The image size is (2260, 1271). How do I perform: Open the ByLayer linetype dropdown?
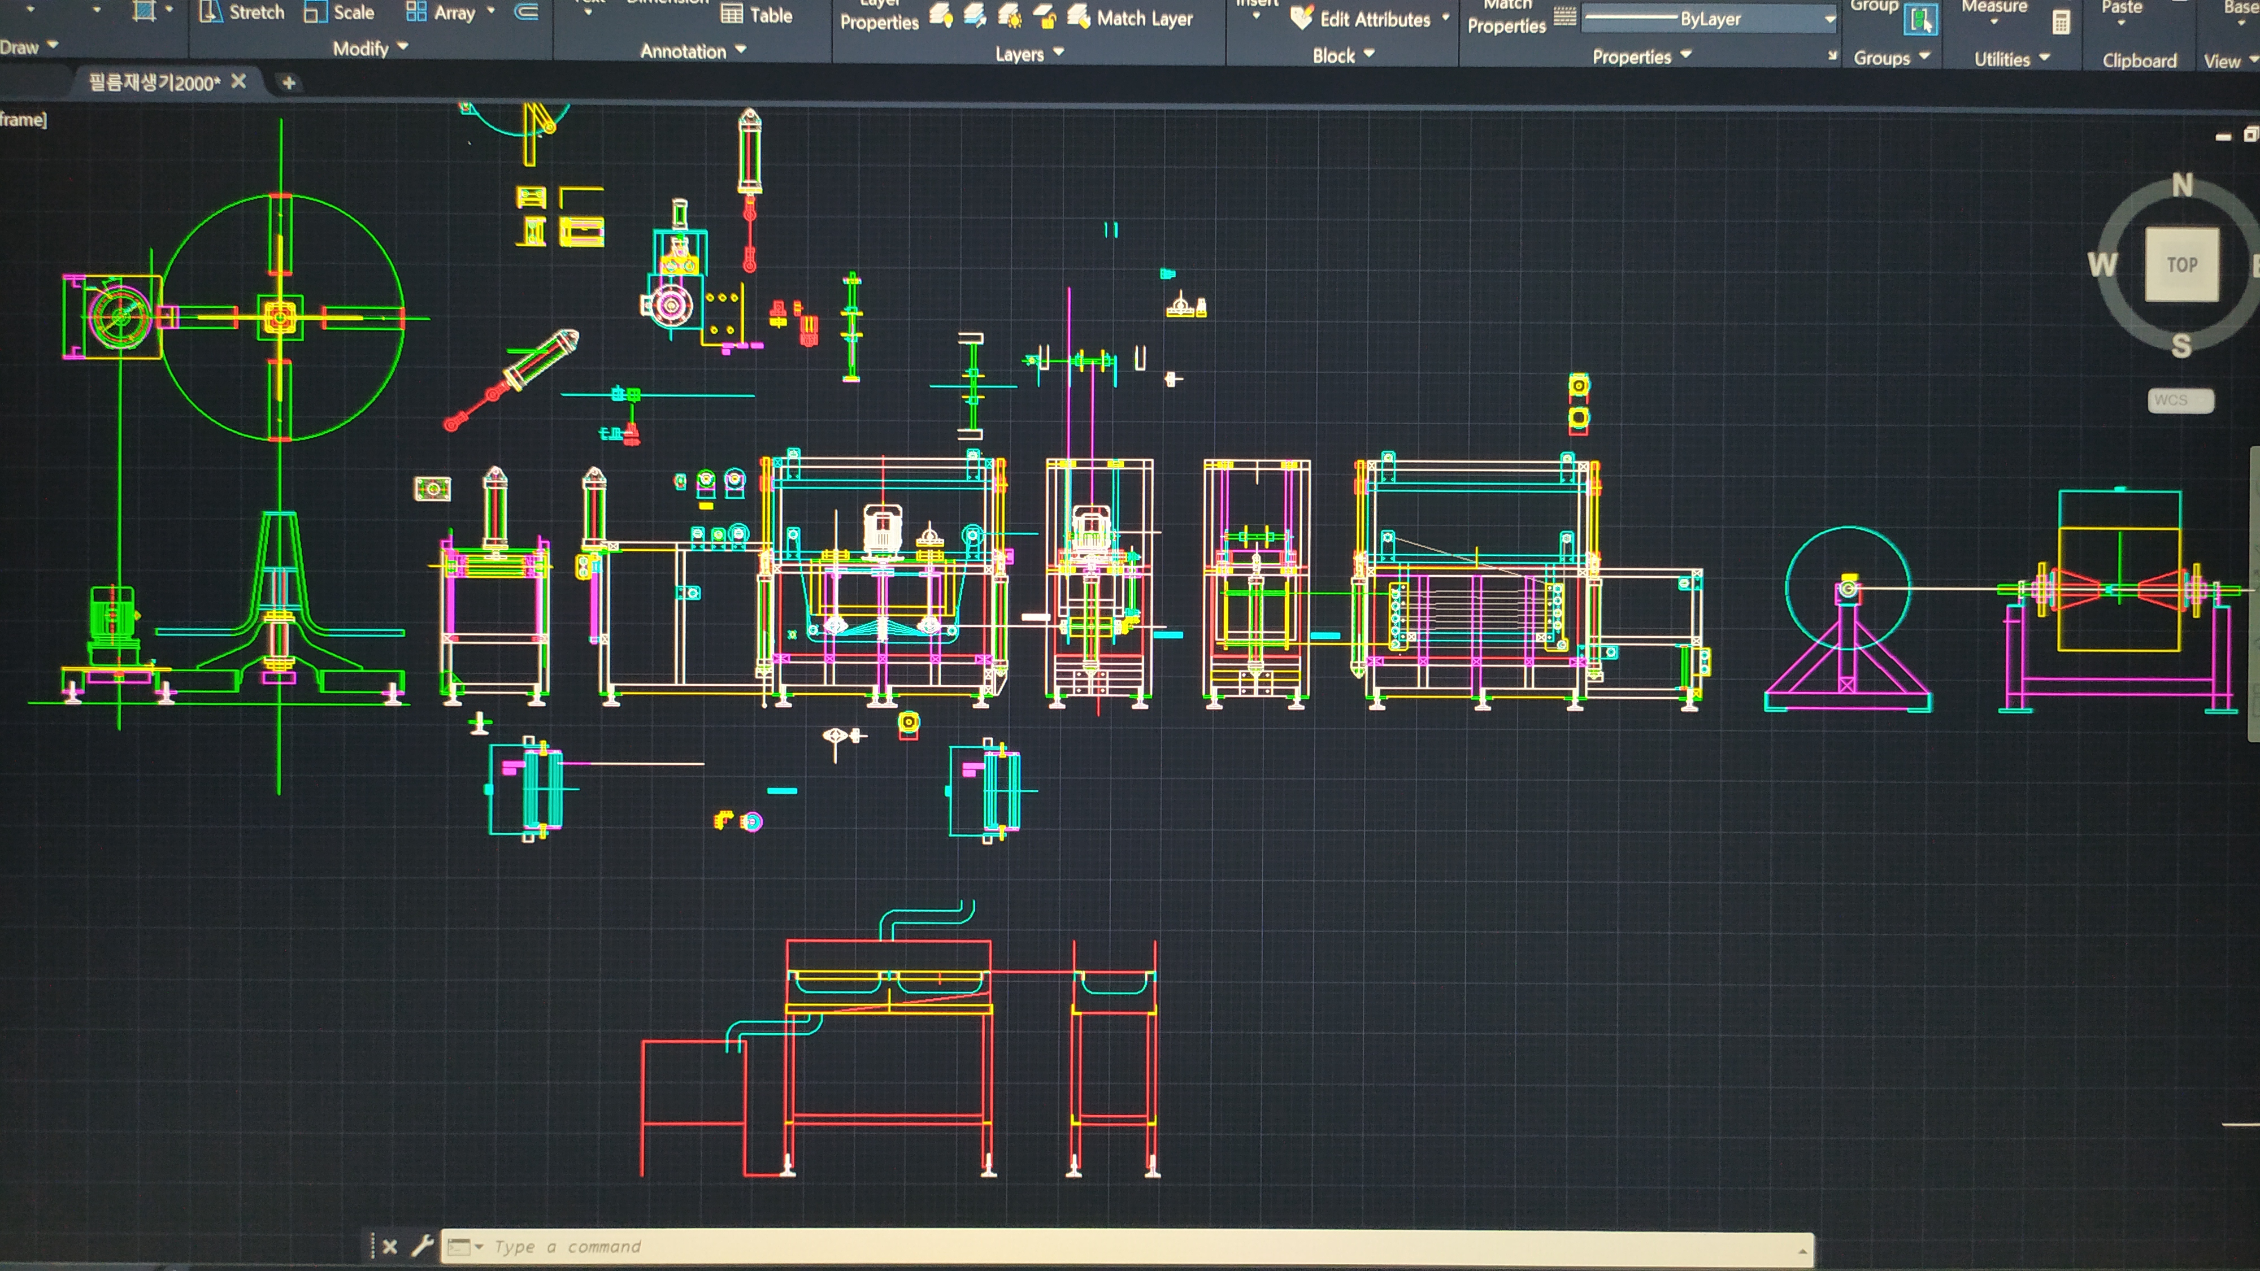1829,19
